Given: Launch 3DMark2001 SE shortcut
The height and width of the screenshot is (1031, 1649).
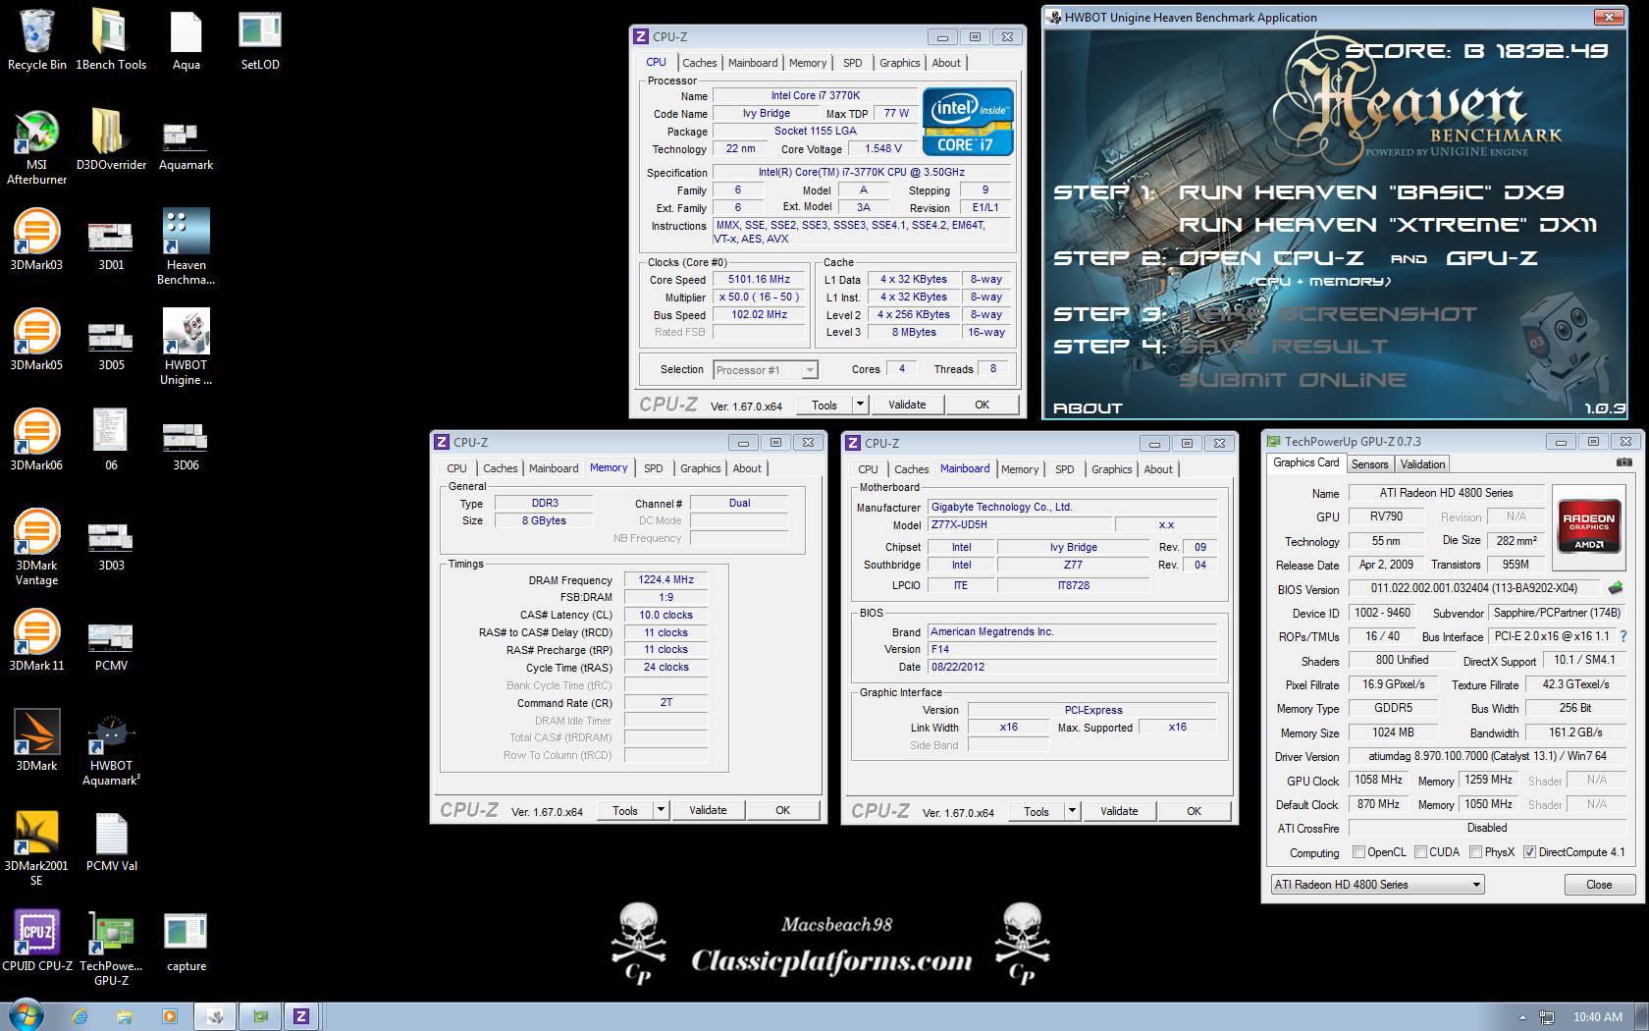Looking at the screenshot, I should pyautogui.click(x=36, y=847).
